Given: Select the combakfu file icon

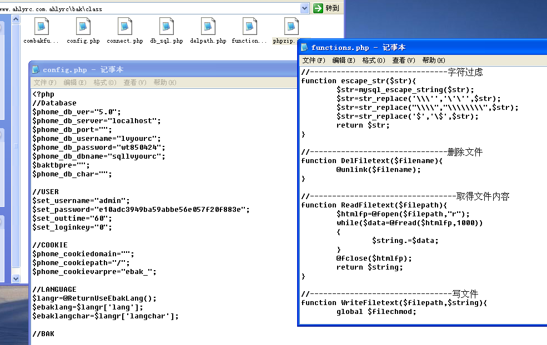Looking at the screenshot, I should (x=41, y=26).
